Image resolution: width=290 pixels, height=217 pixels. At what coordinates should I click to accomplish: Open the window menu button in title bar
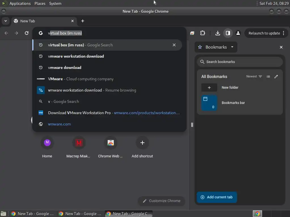(x=3, y=11)
